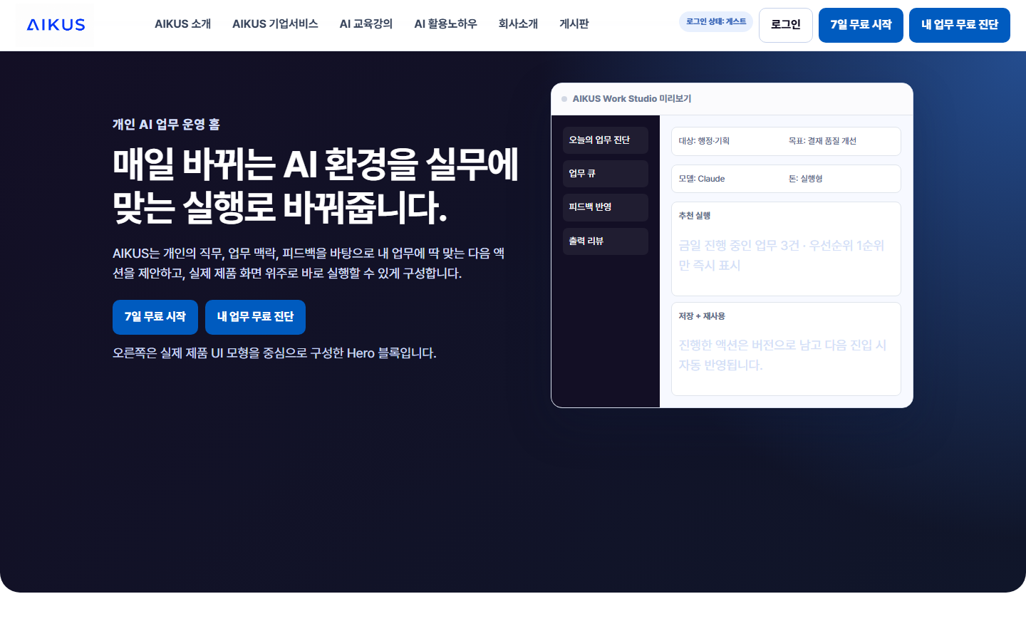Click the 톤: 실행형 text
Image resolution: width=1026 pixels, height=641 pixels.
point(805,179)
